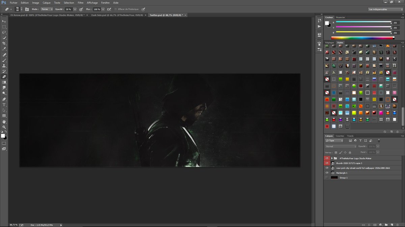Select the Lasso tool
Image resolution: width=405 pixels, height=227 pixels.
(4, 32)
